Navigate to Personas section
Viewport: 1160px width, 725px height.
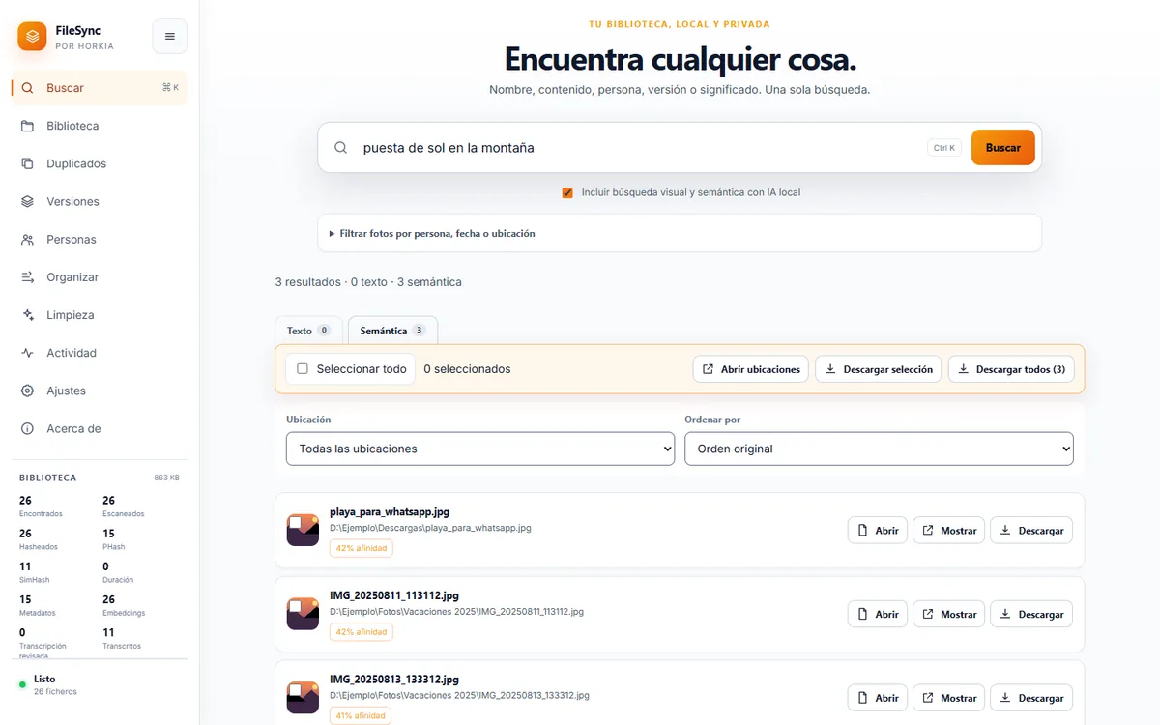pos(100,239)
